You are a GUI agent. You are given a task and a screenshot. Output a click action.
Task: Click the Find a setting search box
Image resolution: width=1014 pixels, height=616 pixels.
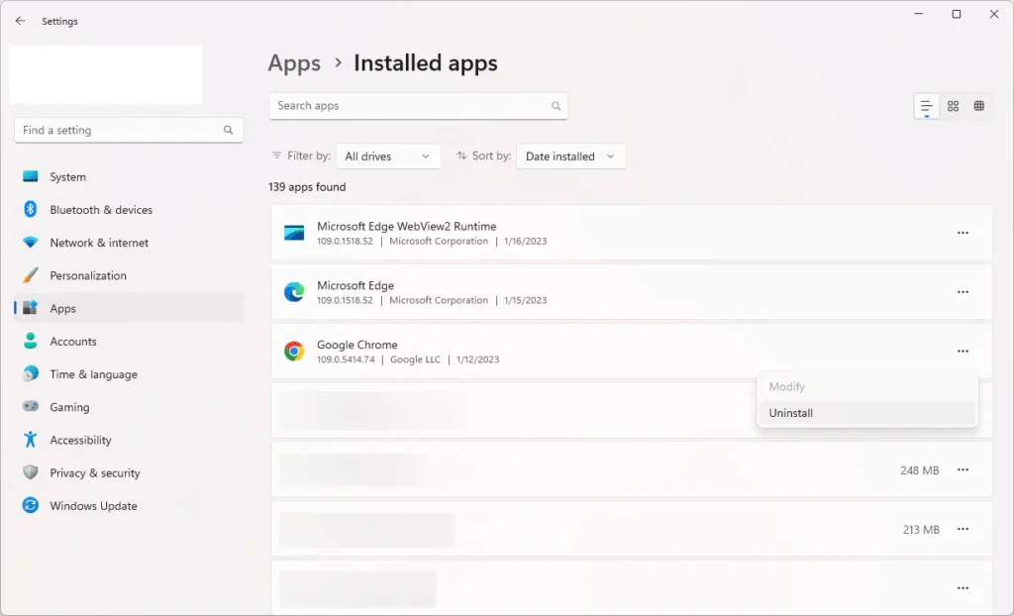pos(119,130)
